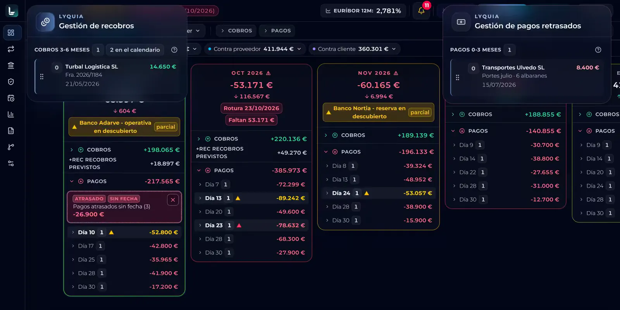The height and width of the screenshot is (310, 620).
Task: Click the warning triangle on Día 23 row
Action: 239,225
